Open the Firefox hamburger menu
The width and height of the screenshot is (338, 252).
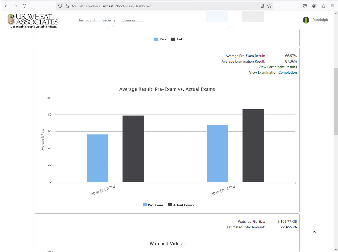coord(332,6)
